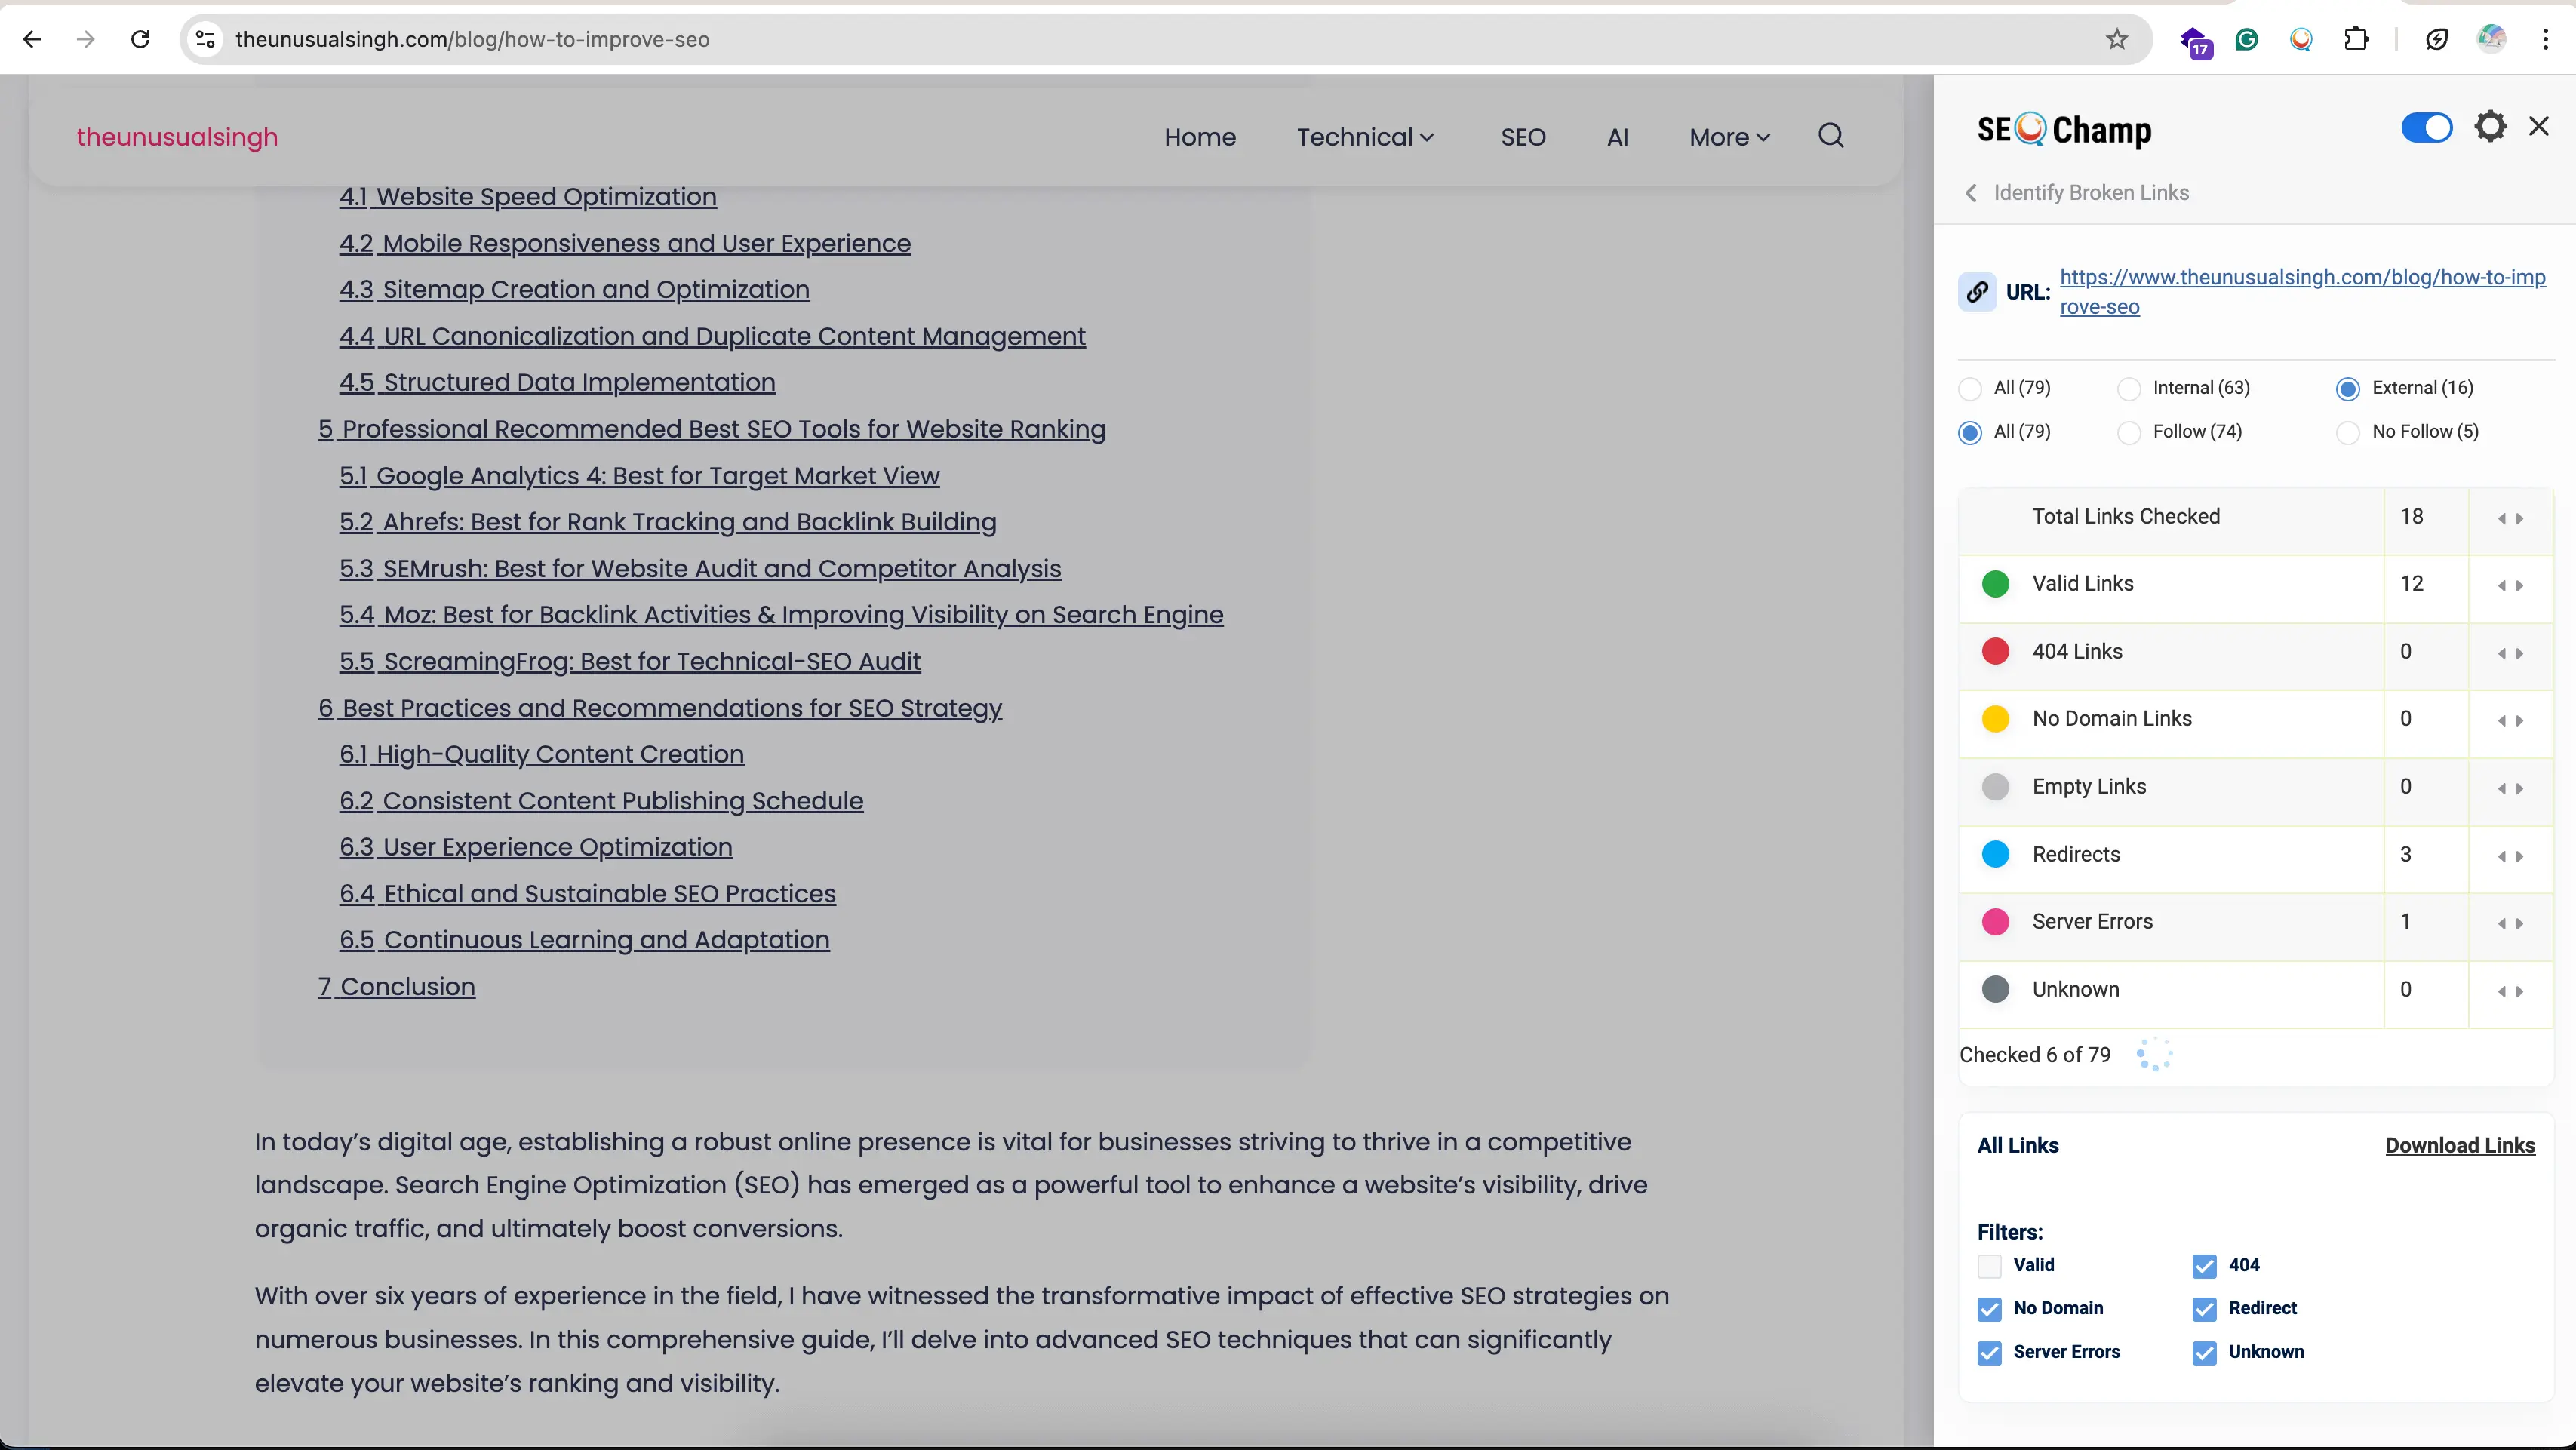
Task: Open the analyzed page URL link
Action: pyautogui.click(x=2302, y=291)
